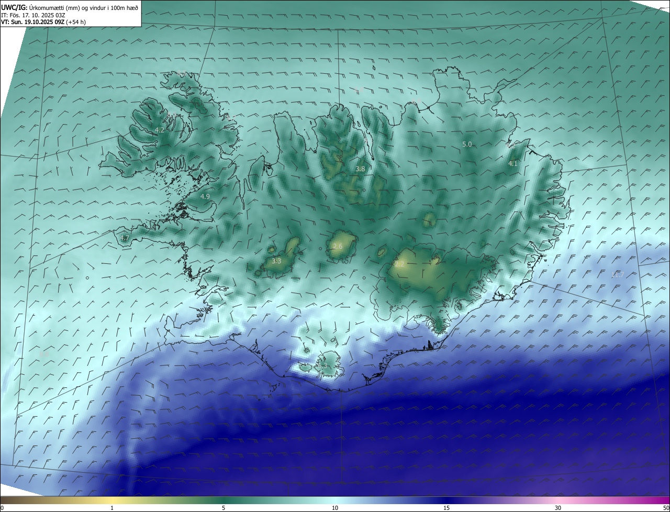Click the 5.0 value label in northeast Iceland
Viewport: 670px width, 512px height.
point(467,144)
